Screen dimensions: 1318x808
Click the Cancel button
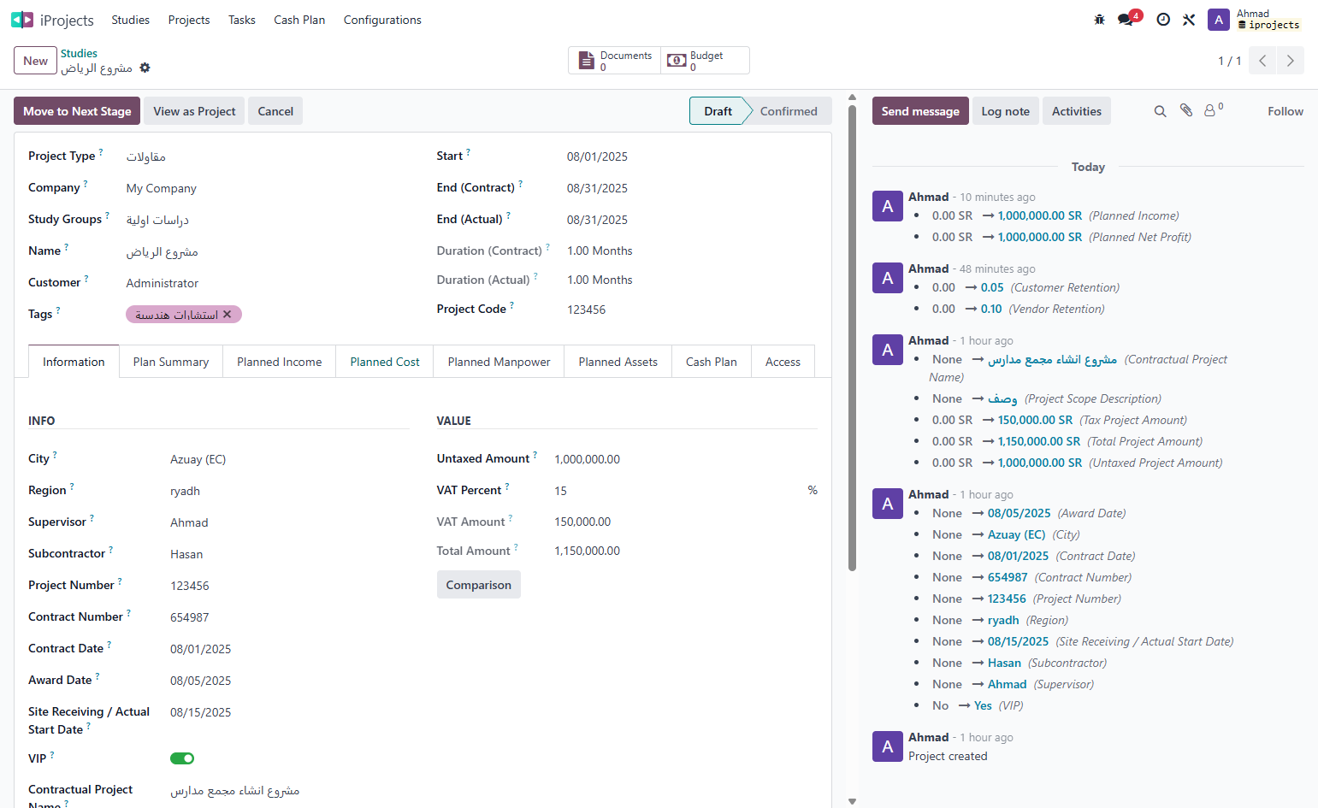(275, 111)
